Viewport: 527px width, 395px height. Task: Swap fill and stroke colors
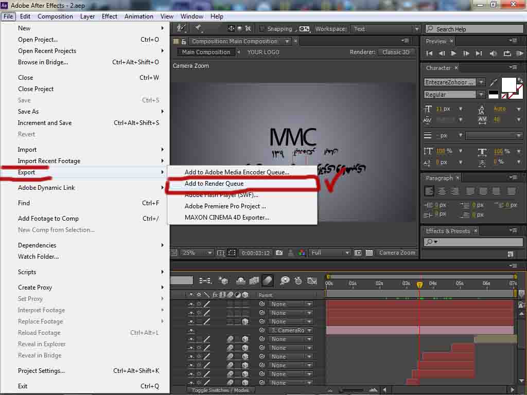click(x=520, y=80)
